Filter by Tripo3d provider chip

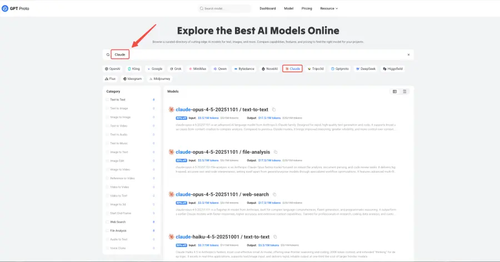pos(316,69)
